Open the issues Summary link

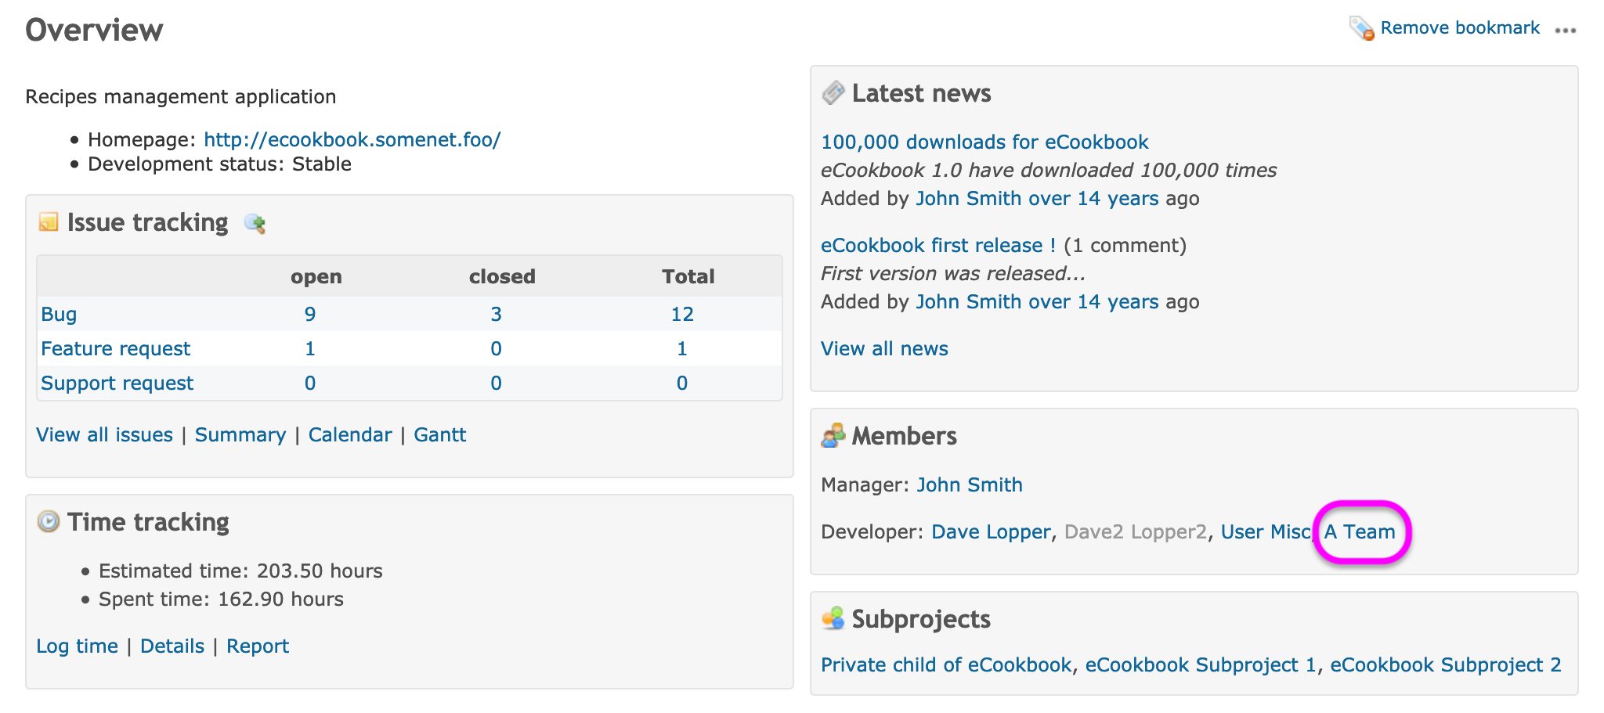pos(240,434)
